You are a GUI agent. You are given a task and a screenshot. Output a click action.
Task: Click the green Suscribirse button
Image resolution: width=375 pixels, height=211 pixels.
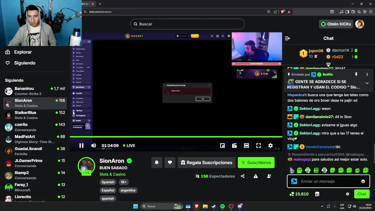[x=256, y=163]
